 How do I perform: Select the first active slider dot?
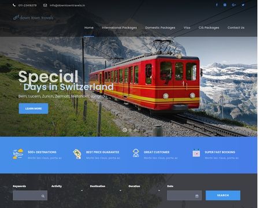tap(125, 130)
